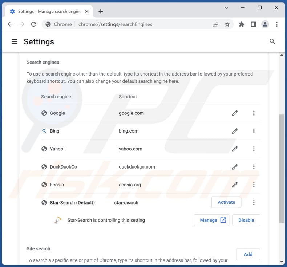Manage the Star-Search extension

[x=211, y=220]
